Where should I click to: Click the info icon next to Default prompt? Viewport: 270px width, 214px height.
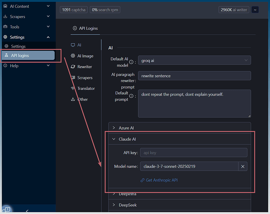pos(131,96)
